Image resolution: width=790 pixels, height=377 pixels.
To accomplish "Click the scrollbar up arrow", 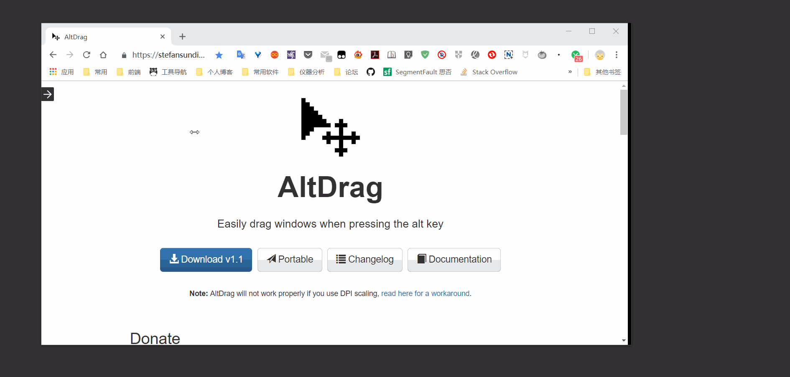I will (x=624, y=86).
